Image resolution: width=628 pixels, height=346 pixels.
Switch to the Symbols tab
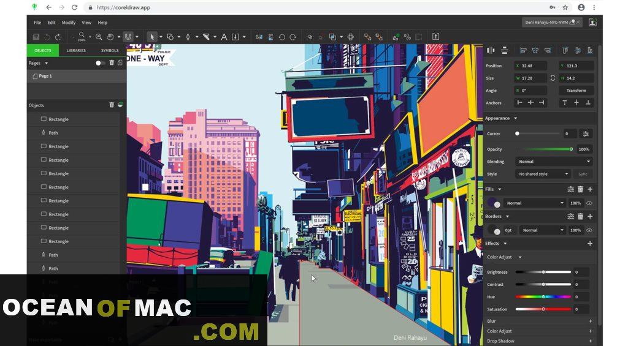(x=109, y=50)
